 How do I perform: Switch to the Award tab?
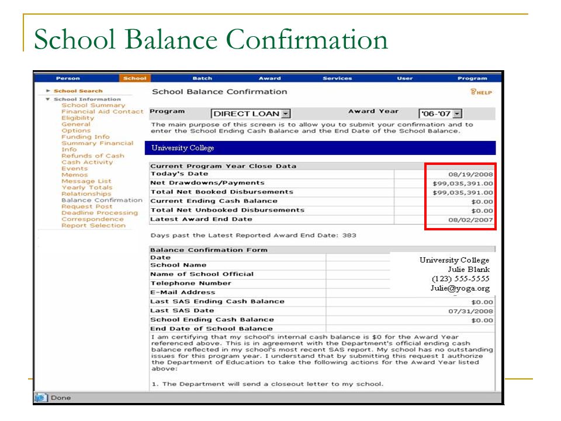[270, 78]
